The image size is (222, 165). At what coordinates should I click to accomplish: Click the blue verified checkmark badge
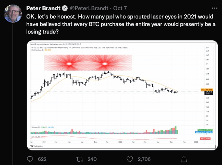point(65,8)
